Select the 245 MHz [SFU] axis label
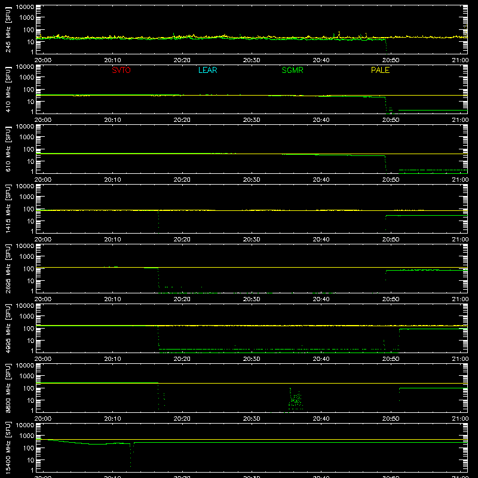The image size is (478, 478). (8, 30)
